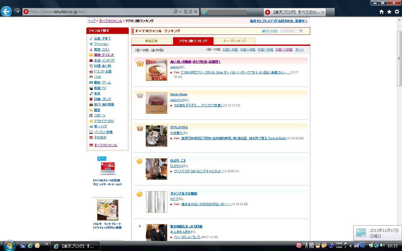Viewport: 402px width, 251px height.
Task: Open the Ducks Home blog thumbnail
Action: pos(156,103)
